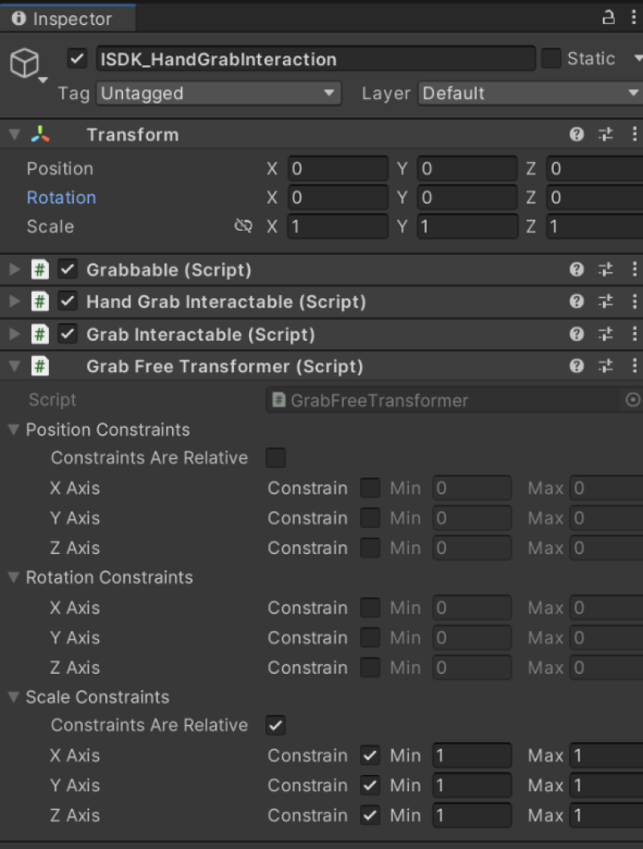Click the blue Rotation label
This screenshot has height=849, width=643.
[x=61, y=197]
